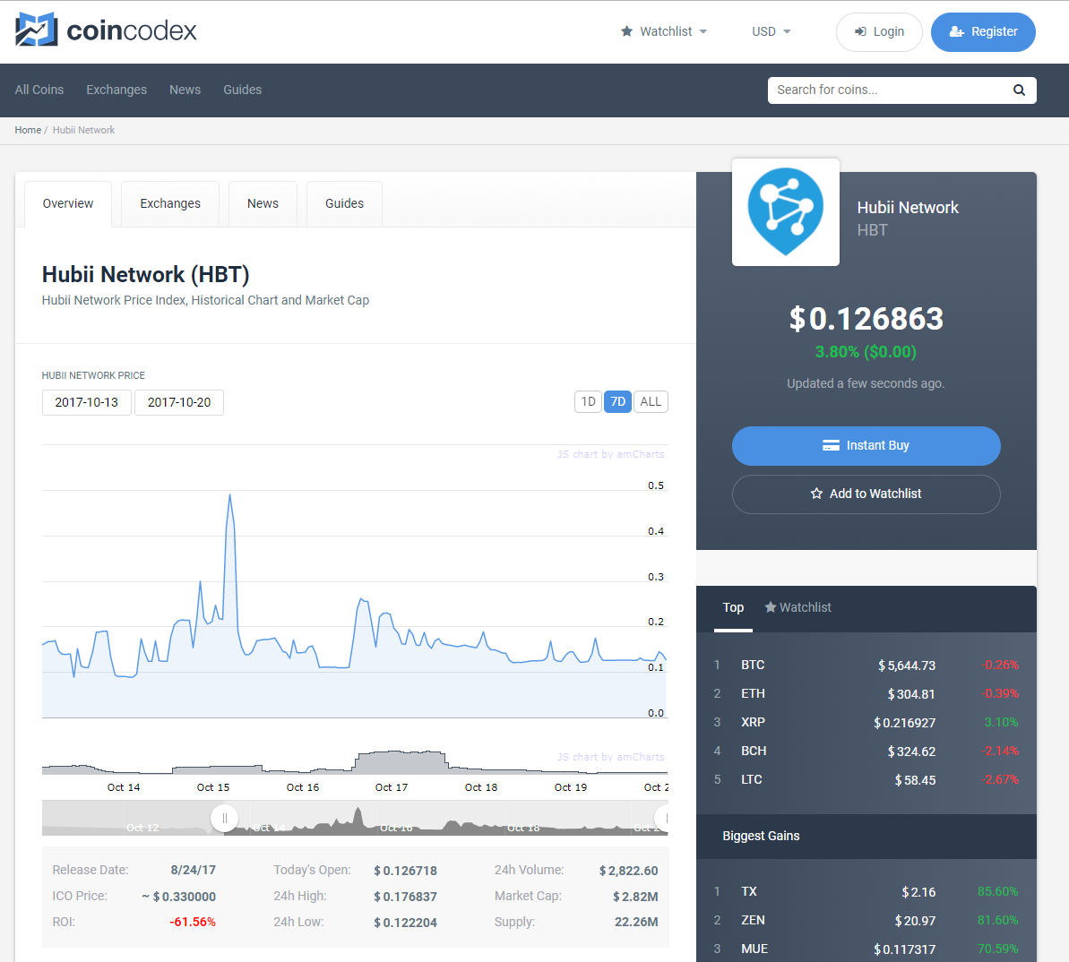The height and width of the screenshot is (962, 1069).
Task: Click the Watchlist star icon in header
Action: coord(626,31)
